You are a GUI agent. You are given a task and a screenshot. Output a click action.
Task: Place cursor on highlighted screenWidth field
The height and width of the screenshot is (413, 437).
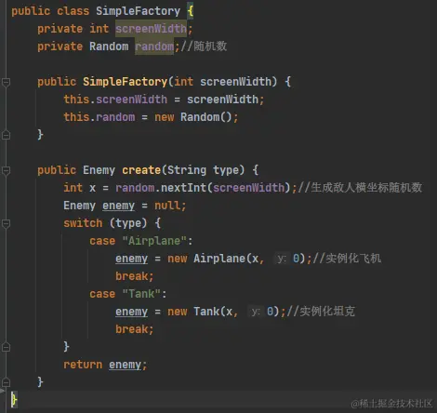pyautogui.click(x=151, y=29)
